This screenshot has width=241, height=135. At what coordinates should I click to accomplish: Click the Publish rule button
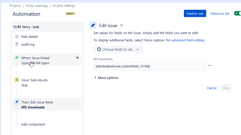click(195, 14)
